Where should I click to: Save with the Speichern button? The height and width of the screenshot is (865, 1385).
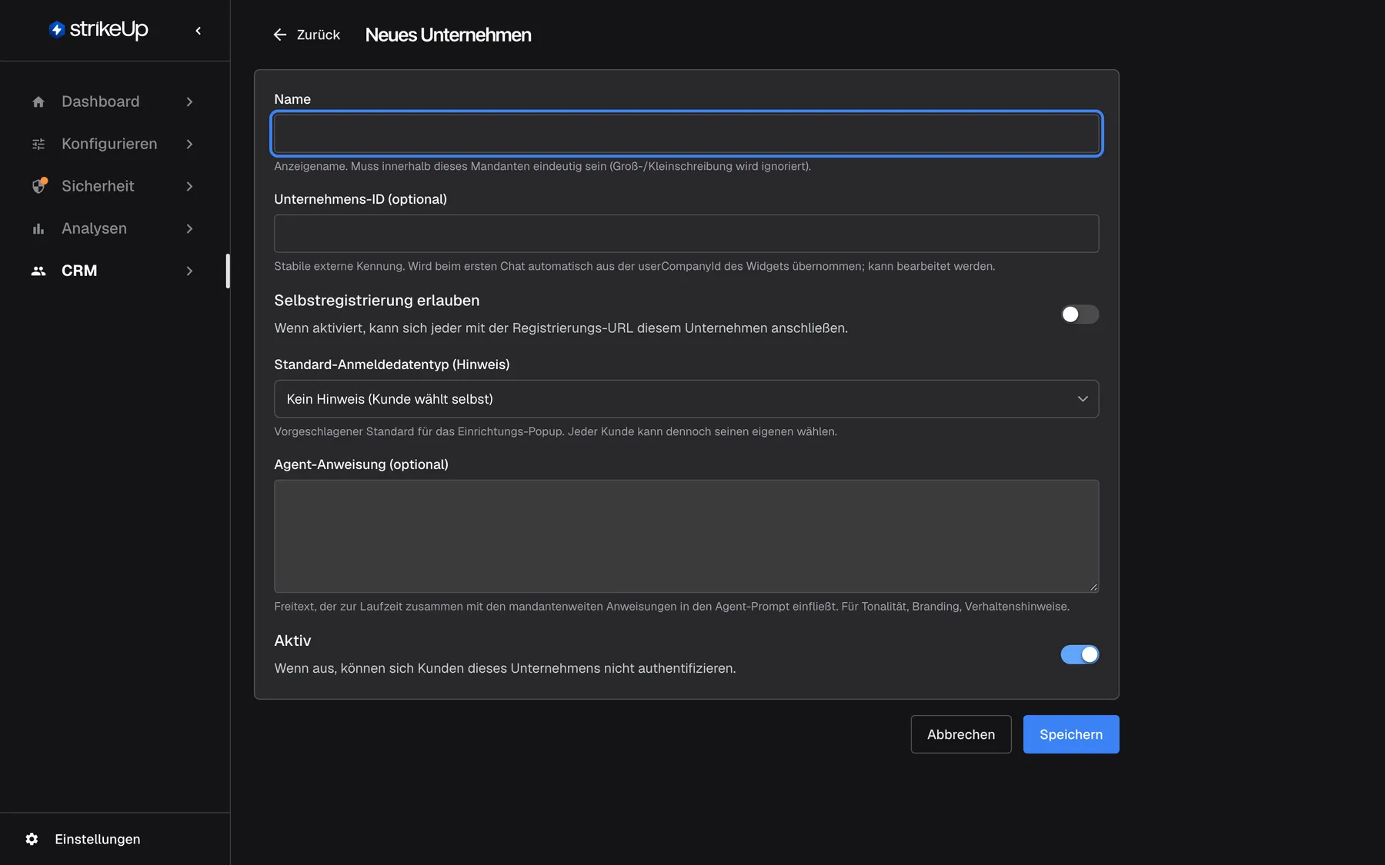(x=1071, y=734)
